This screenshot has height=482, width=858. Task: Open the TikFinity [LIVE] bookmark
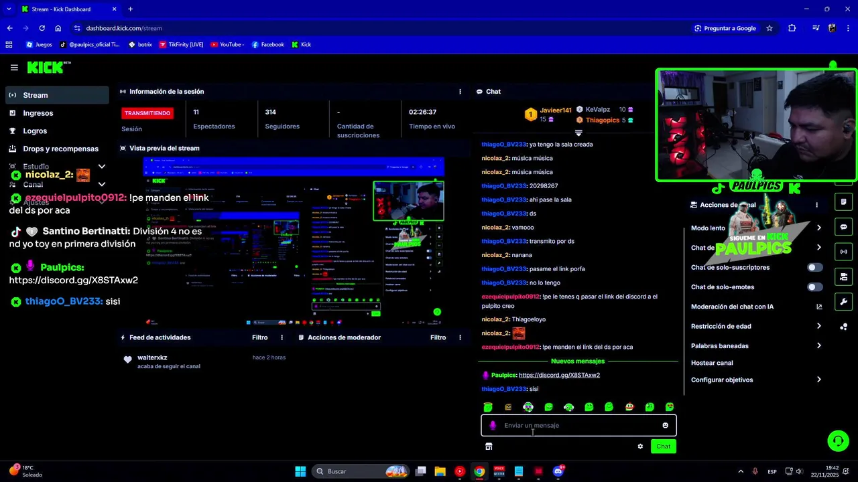coord(181,44)
